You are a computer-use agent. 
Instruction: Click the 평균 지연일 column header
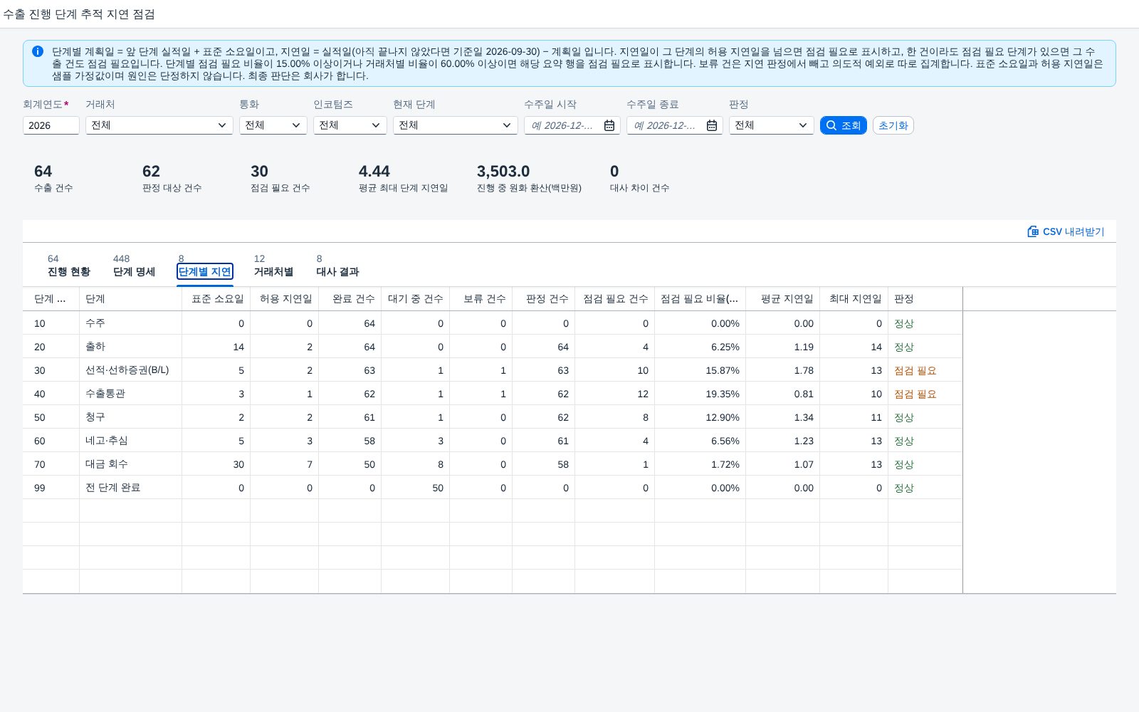coord(783,299)
